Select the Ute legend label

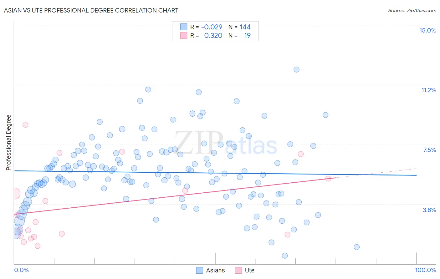pos(250,270)
